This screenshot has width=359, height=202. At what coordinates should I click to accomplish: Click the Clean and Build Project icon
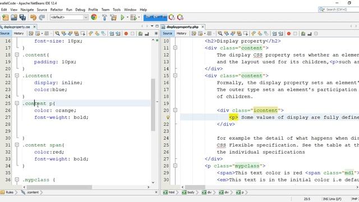pos(113,17)
